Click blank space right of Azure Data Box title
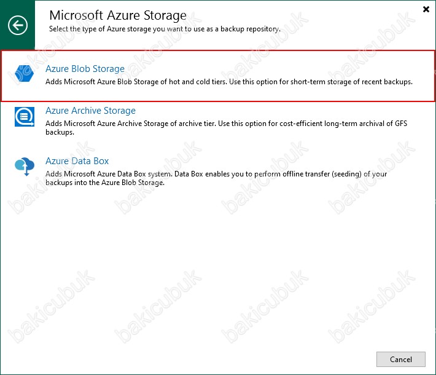436x375 pixels. pos(264,161)
